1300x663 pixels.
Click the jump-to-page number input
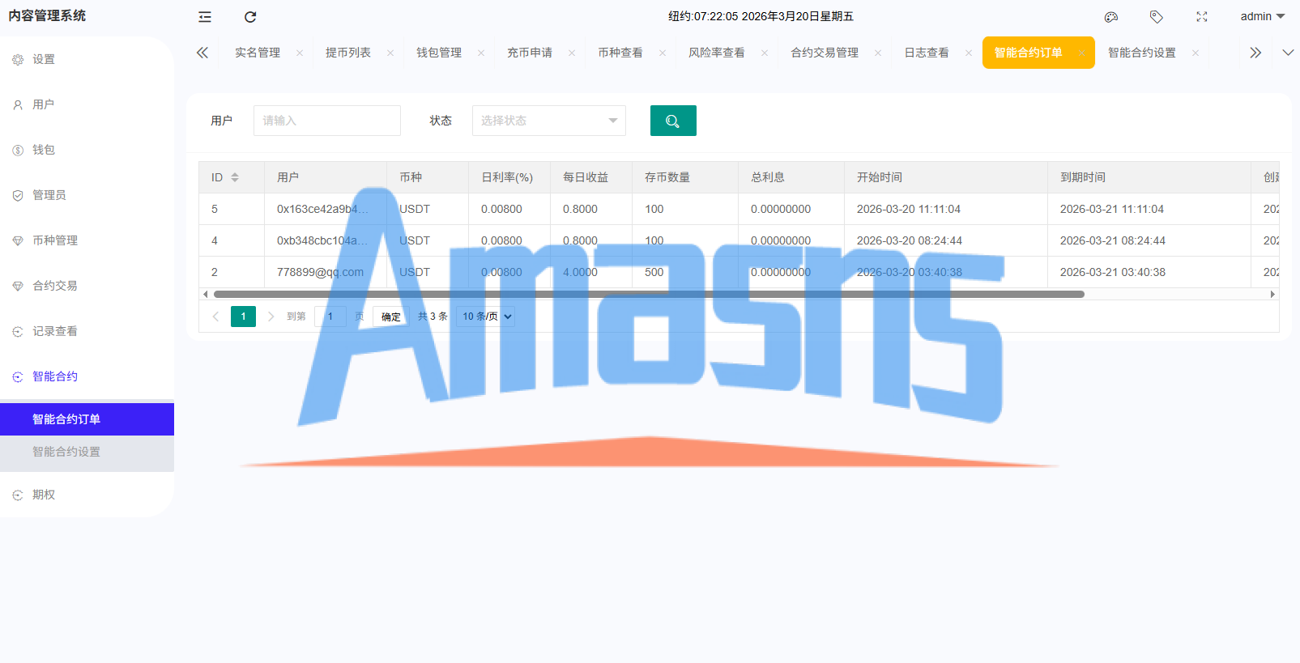(330, 317)
